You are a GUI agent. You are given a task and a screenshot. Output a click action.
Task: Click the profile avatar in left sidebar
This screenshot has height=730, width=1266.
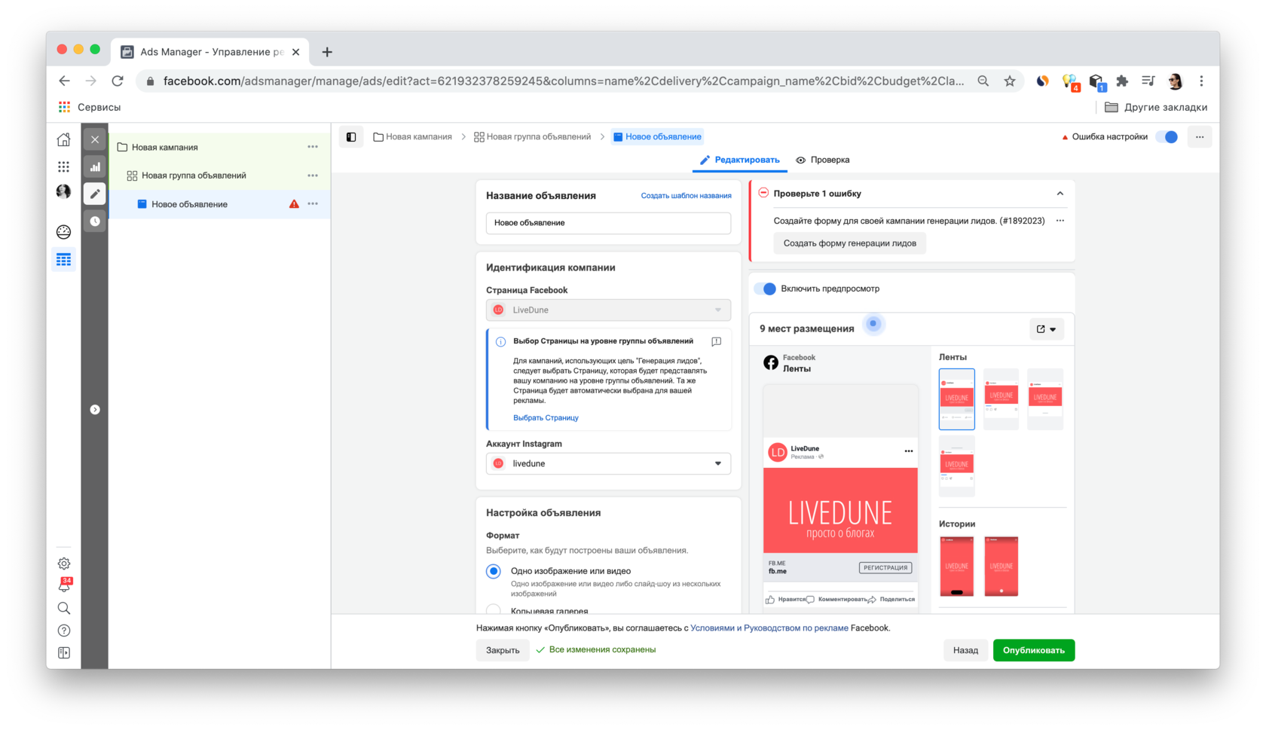tap(64, 191)
